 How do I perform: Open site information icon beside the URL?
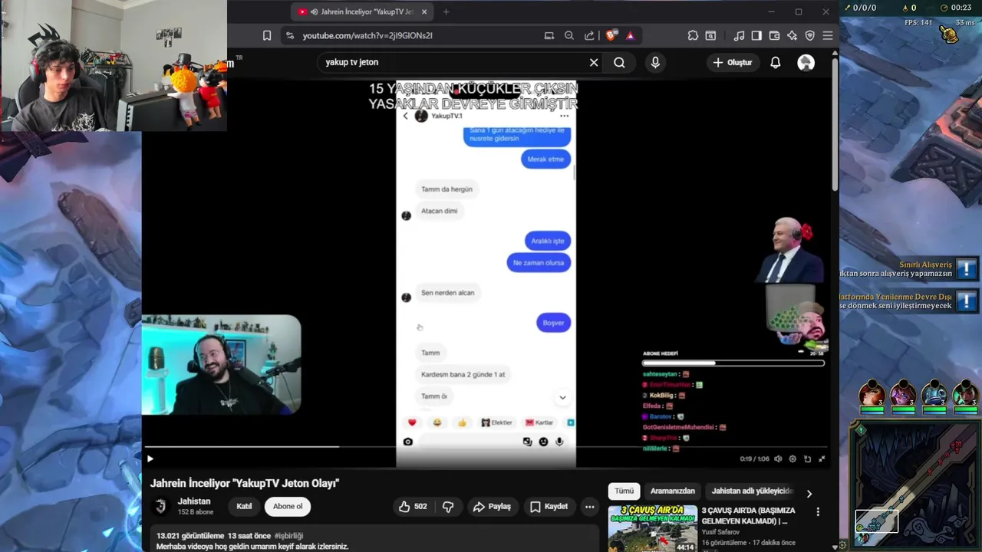click(289, 35)
